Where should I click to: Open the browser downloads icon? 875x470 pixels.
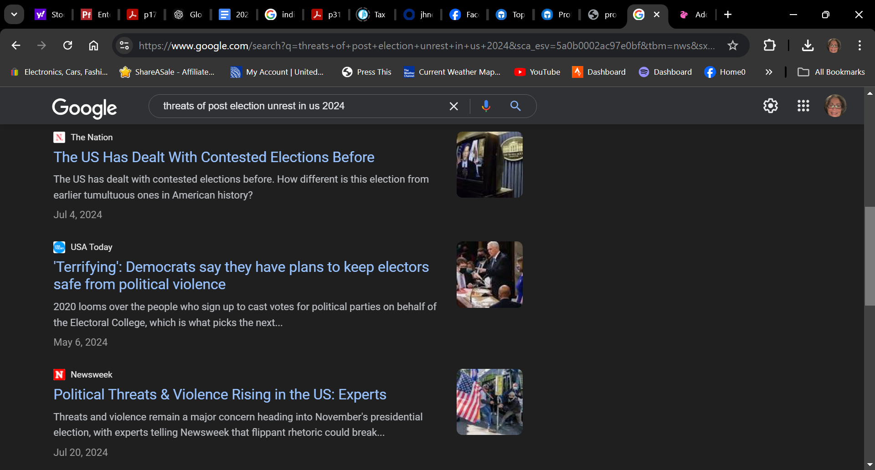pyautogui.click(x=808, y=46)
